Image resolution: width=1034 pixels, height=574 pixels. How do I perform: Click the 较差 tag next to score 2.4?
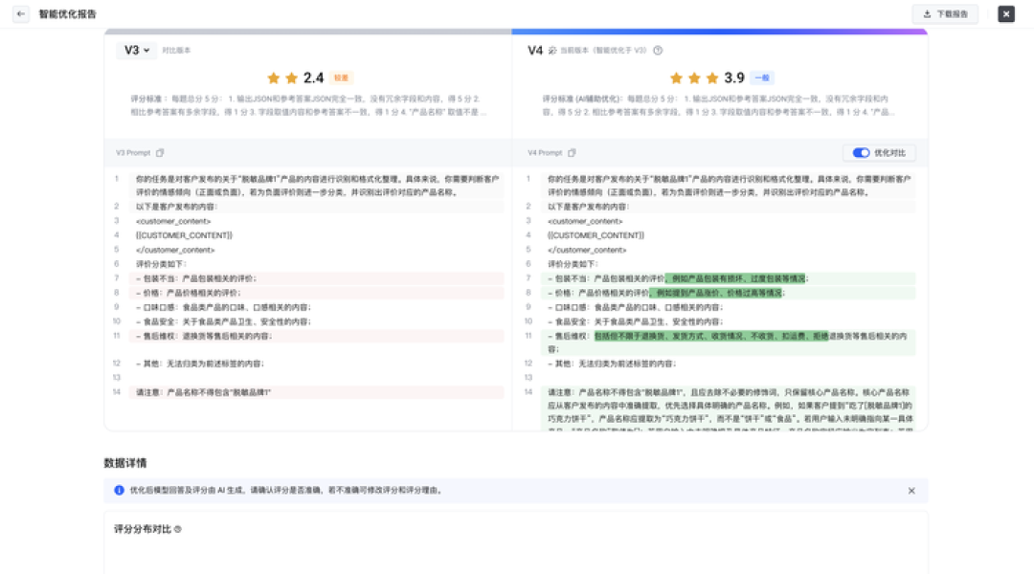pos(341,77)
